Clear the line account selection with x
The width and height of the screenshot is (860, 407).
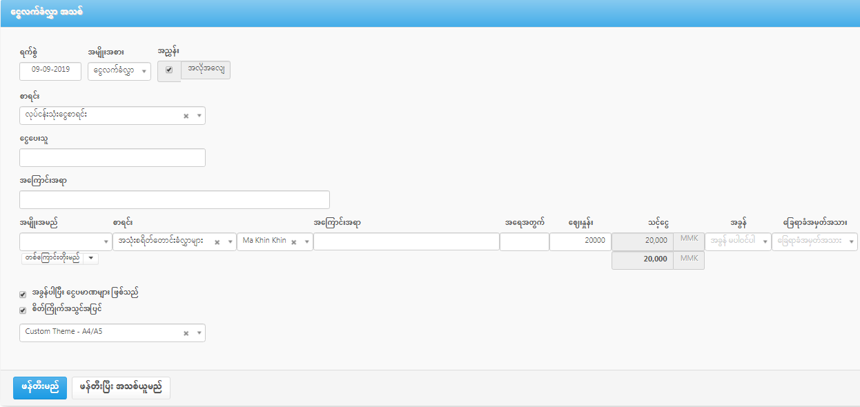[x=217, y=242]
